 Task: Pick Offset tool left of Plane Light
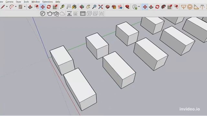[x=176, y=7]
